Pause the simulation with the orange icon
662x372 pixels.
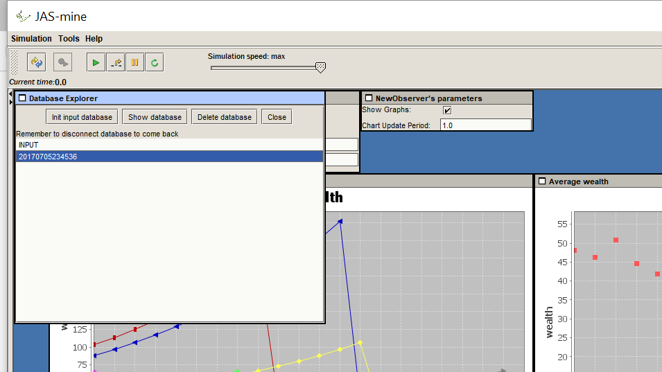135,62
